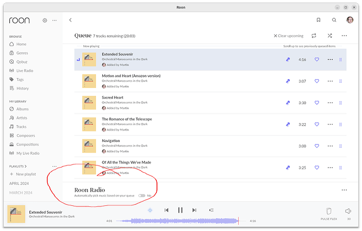
Task: Open more options for Of All the Things We've Made
Action: [330, 168]
